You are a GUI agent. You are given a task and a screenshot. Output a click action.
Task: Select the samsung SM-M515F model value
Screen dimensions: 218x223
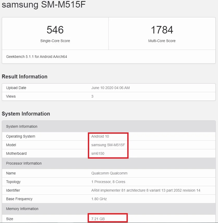pos(108,145)
